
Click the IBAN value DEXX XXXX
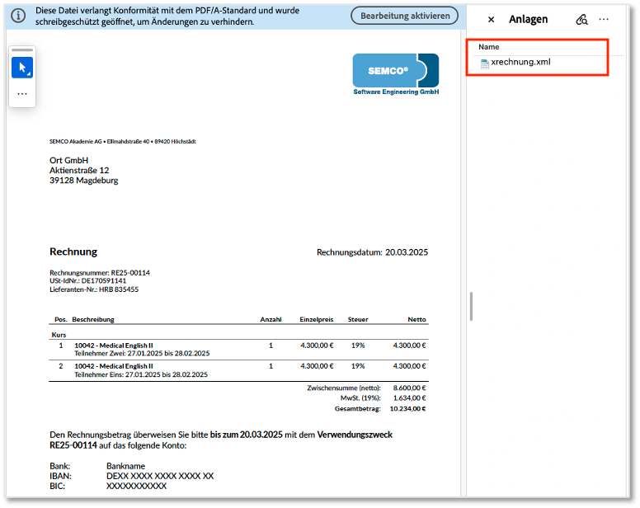[x=160, y=476]
